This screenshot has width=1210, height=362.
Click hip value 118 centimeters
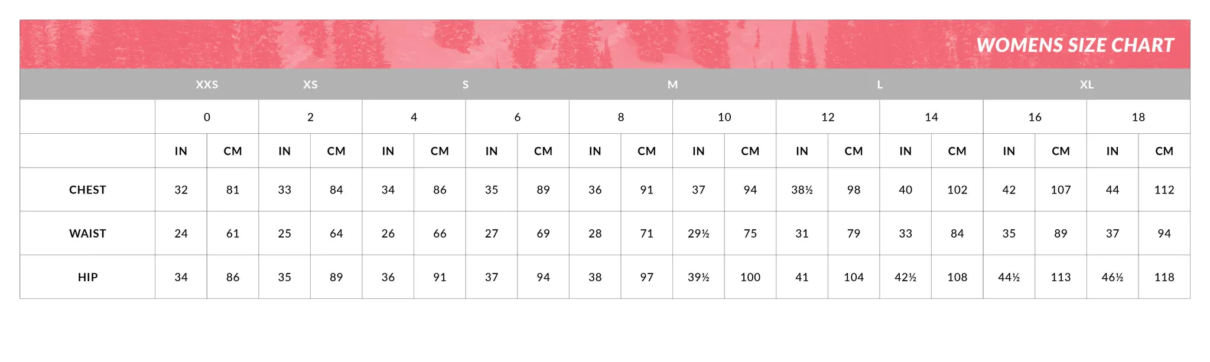click(1164, 277)
